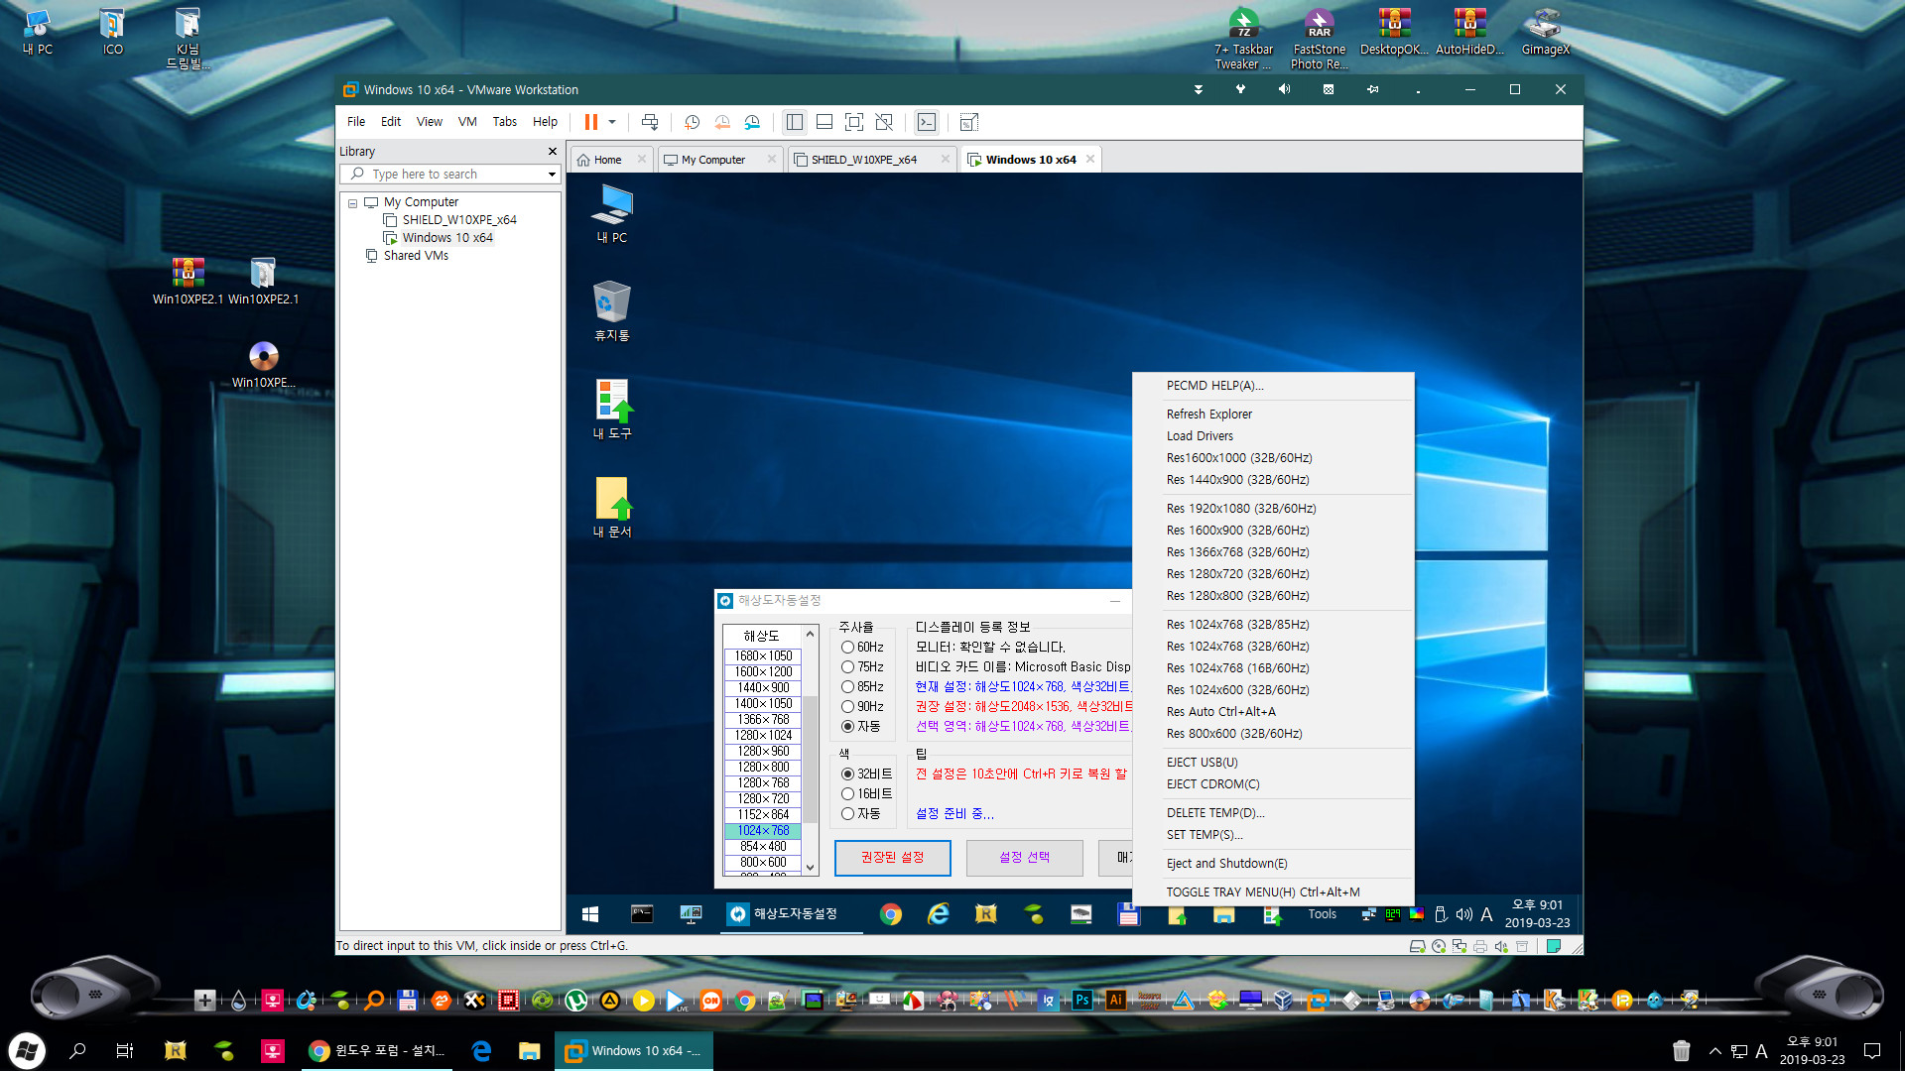Open host Edge icon on taskbar
Image resolution: width=1905 pixels, height=1071 pixels.
tap(481, 1050)
